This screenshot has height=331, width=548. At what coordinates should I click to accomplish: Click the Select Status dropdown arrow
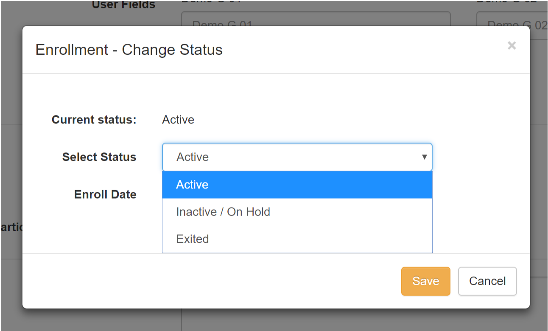(424, 157)
